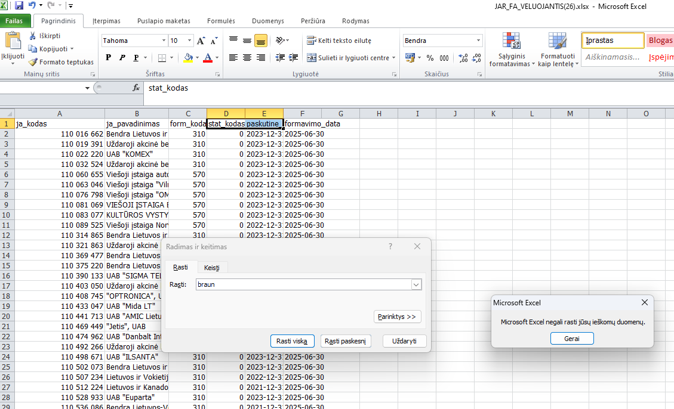The height and width of the screenshot is (409, 674).
Task: Open Sąlyginis formatavimas conditional formatting
Action: [512, 49]
